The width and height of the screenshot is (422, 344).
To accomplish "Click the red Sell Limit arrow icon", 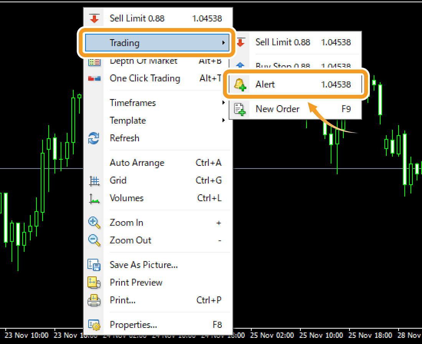I will pos(94,18).
